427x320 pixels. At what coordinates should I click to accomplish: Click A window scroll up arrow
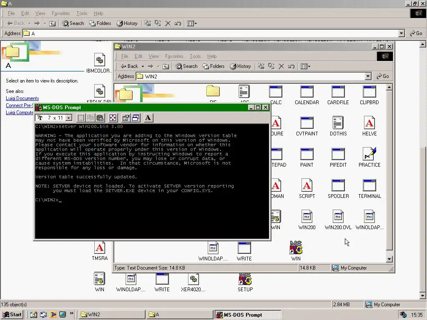[423, 44]
